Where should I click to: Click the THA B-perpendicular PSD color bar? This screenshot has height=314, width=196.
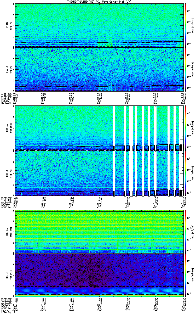(x=186, y=25)
